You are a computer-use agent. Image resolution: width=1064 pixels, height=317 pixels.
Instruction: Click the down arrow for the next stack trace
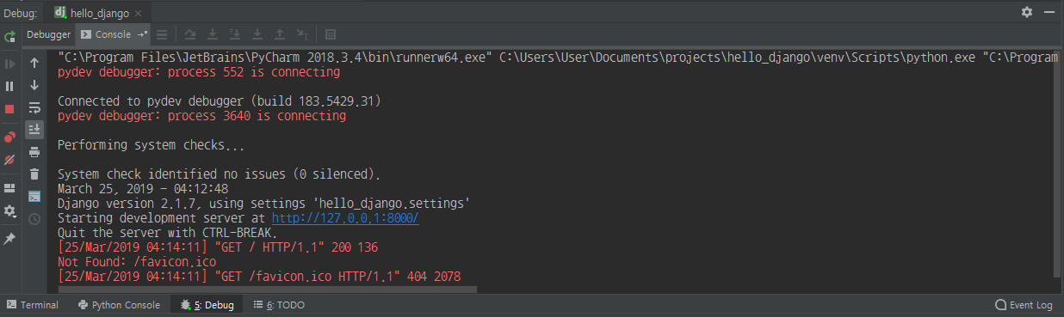[x=34, y=85]
